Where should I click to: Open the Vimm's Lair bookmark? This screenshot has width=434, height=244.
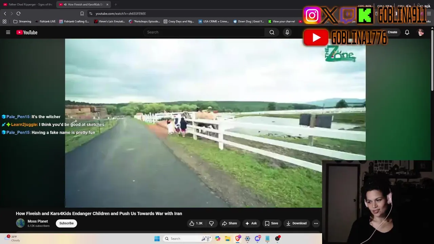pyautogui.click(x=109, y=21)
